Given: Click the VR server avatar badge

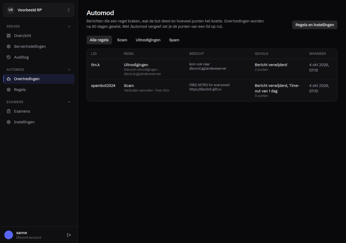Looking at the screenshot, I should point(11,10).
